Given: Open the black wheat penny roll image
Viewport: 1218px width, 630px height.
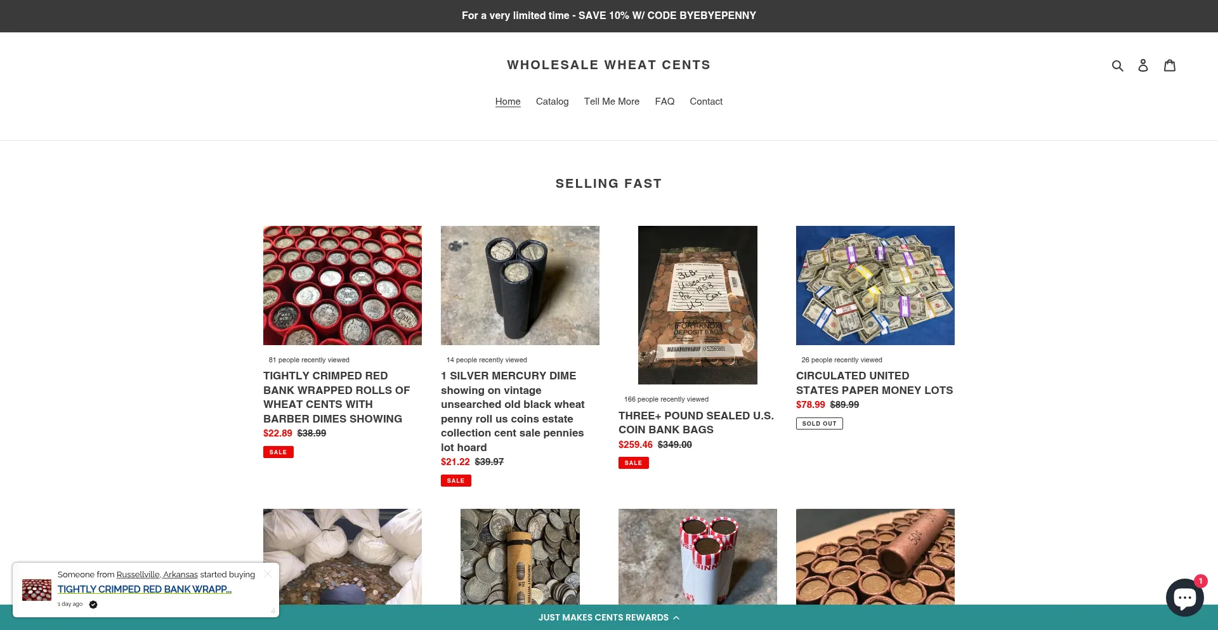Looking at the screenshot, I should point(520,285).
